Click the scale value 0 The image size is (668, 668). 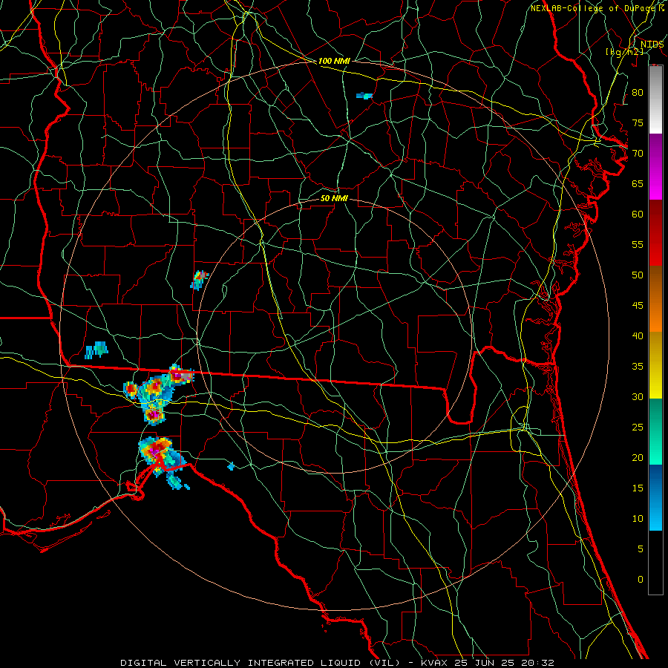coord(641,580)
